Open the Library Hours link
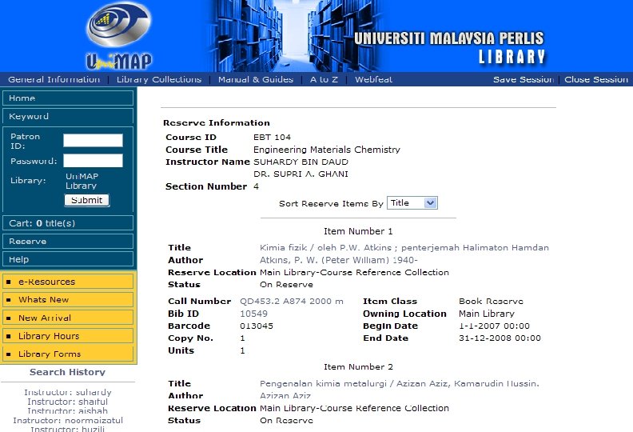633x432 pixels. [68, 336]
